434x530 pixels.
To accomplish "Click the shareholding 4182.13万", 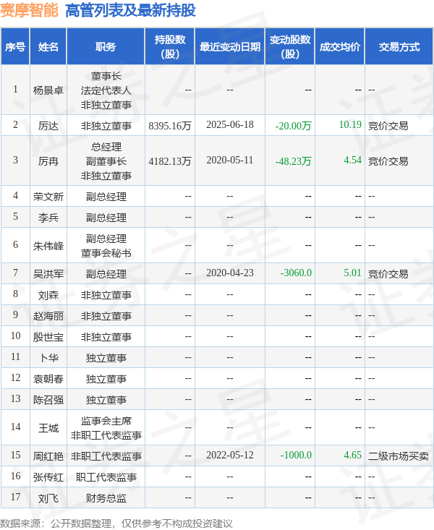I will click(x=170, y=161).
